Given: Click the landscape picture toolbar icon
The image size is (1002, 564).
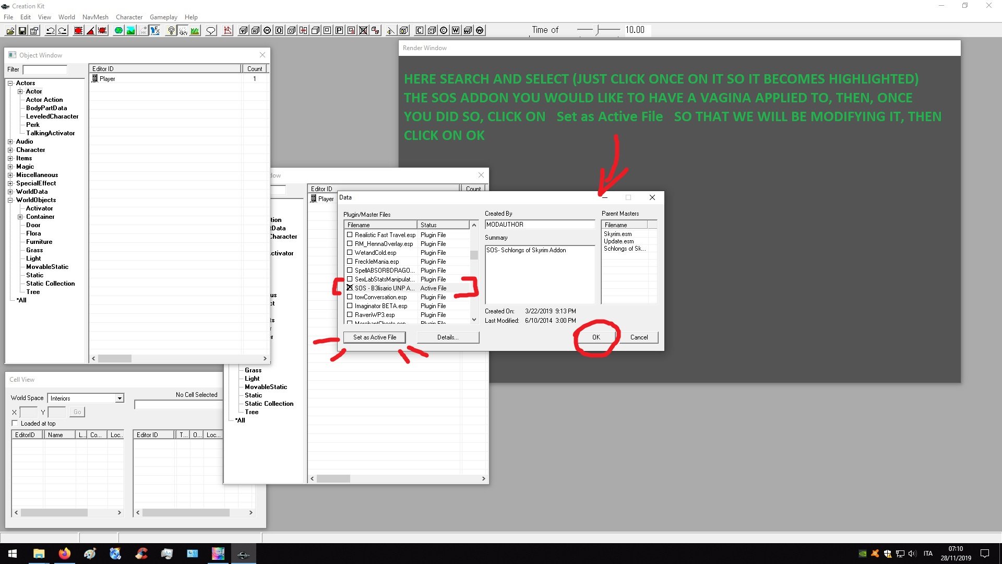Looking at the screenshot, I should pyautogui.click(x=130, y=31).
